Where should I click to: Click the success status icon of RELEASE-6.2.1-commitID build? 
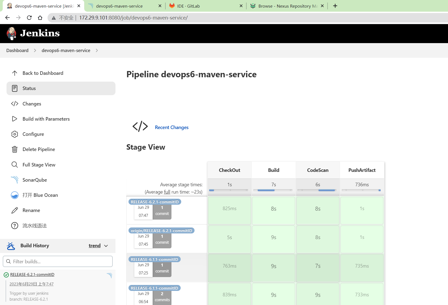[x=6, y=275]
